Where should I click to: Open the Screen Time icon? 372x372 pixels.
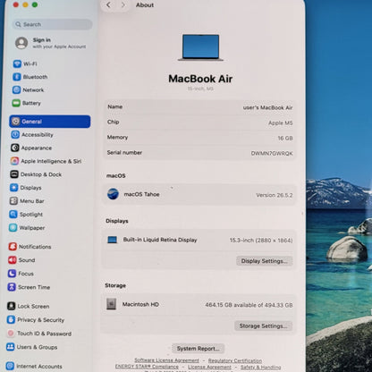click(12, 287)
